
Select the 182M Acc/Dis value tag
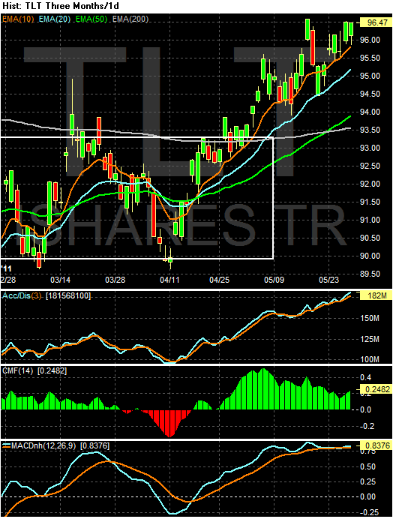pyautogui.click(x=376, y=295)
